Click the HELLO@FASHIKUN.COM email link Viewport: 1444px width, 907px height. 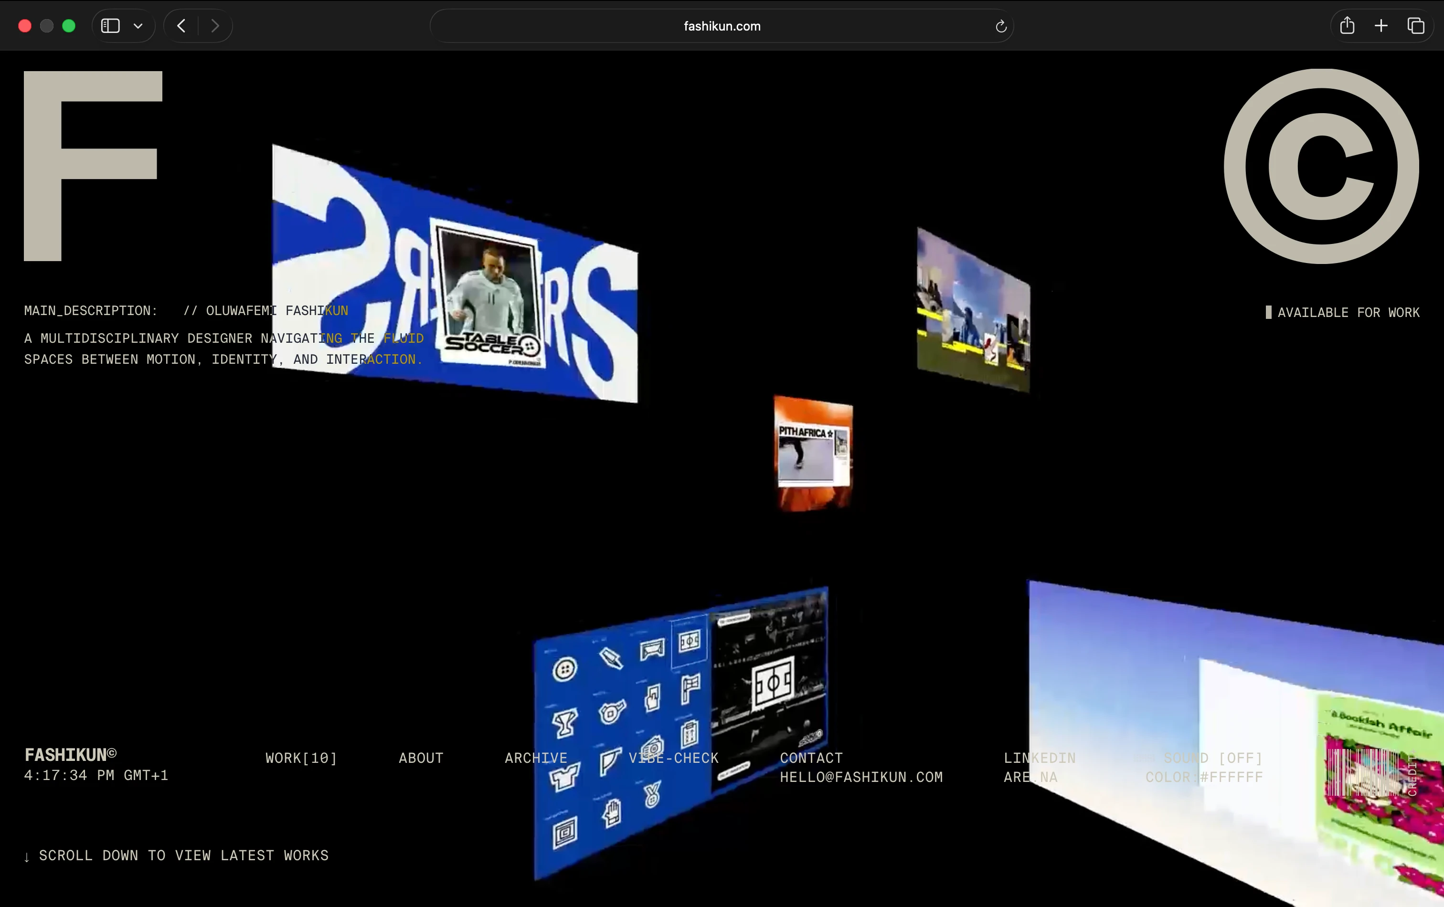point(861,777)
